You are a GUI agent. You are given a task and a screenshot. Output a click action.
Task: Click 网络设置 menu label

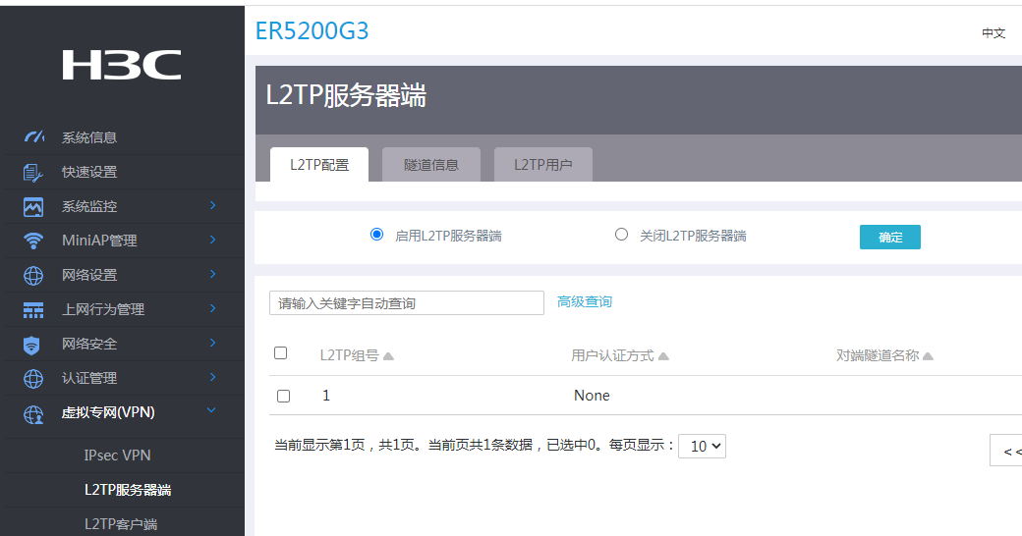pos(89,275)
